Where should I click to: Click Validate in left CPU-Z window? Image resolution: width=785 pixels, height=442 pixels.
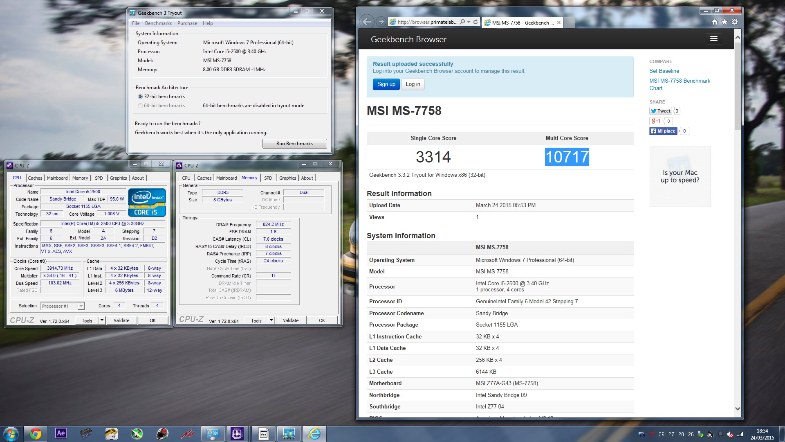pyautogui.click(x=121, y=320)
